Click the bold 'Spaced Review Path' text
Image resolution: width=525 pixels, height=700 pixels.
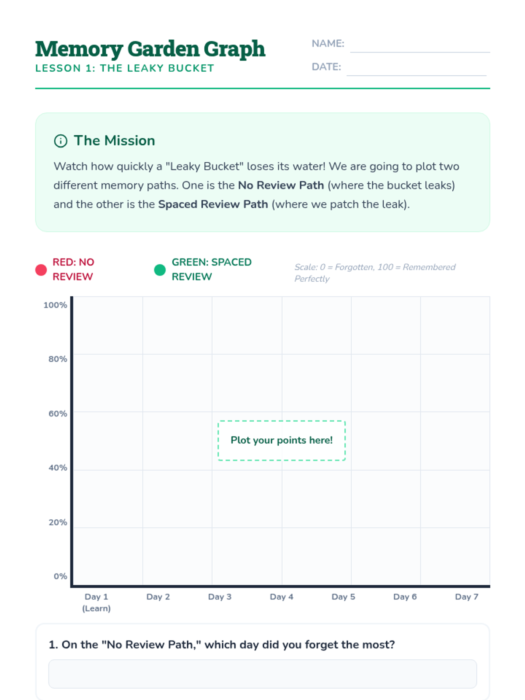[213, 204]
